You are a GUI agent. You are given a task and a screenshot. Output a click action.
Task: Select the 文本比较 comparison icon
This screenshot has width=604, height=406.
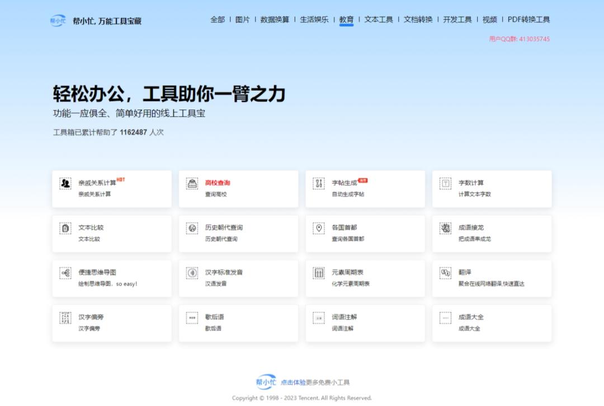click(x=65, y=228)
